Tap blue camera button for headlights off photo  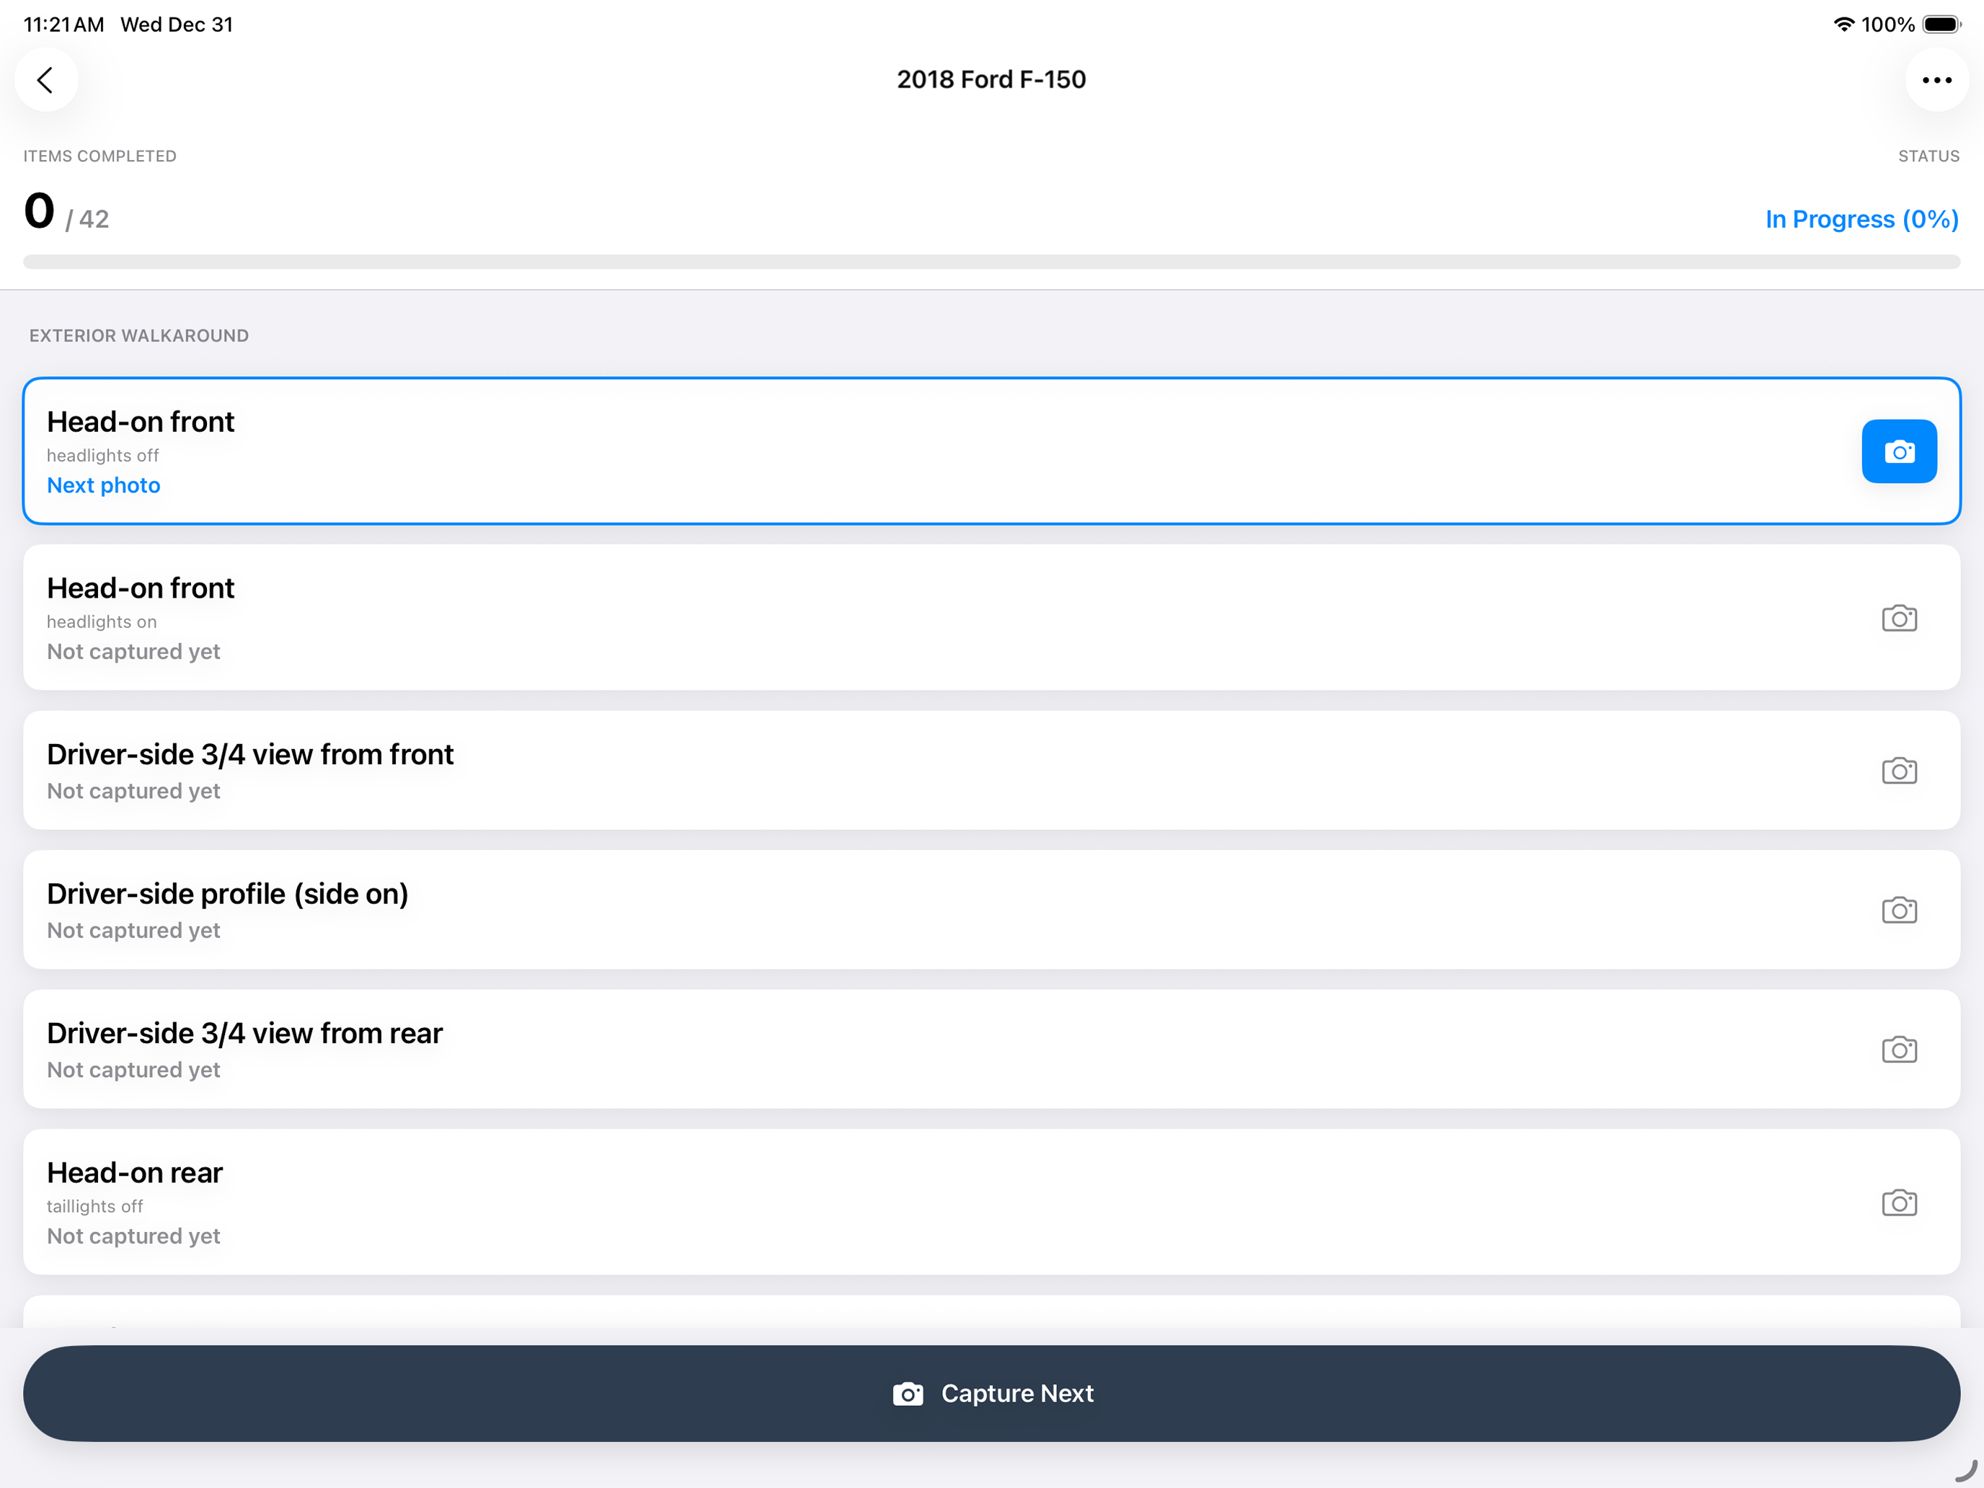(1899, 451)
